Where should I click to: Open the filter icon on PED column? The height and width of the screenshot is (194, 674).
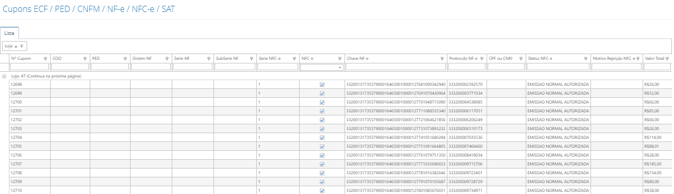(x=125, y=59)
